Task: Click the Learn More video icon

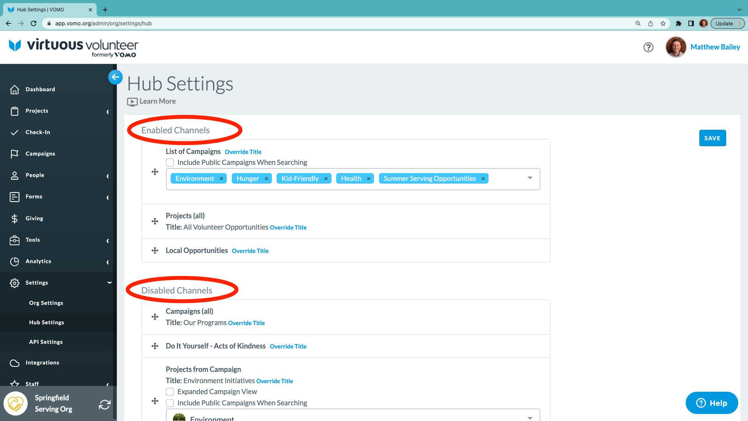Action: (x=132, y=102)
